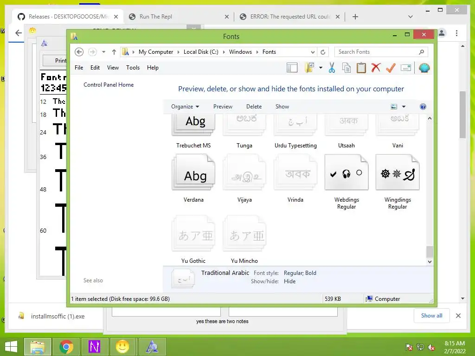This screenshot has width=475, height=356.
Task: Click Windows in the address breadcrumb
Action: coord(240,52)
